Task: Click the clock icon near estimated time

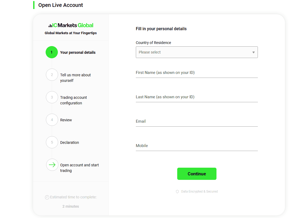Action: (x=47, y=197)
